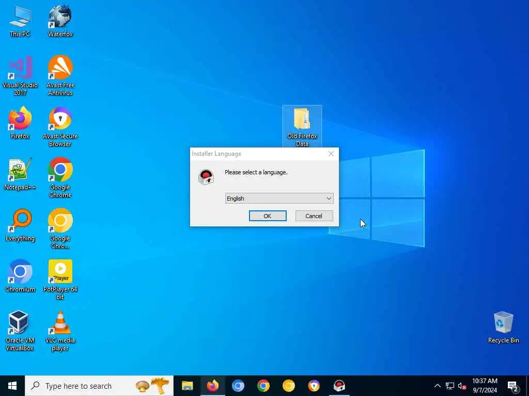
Task: Open Chrome Canary from the taskbar
Action: (288, 386)
